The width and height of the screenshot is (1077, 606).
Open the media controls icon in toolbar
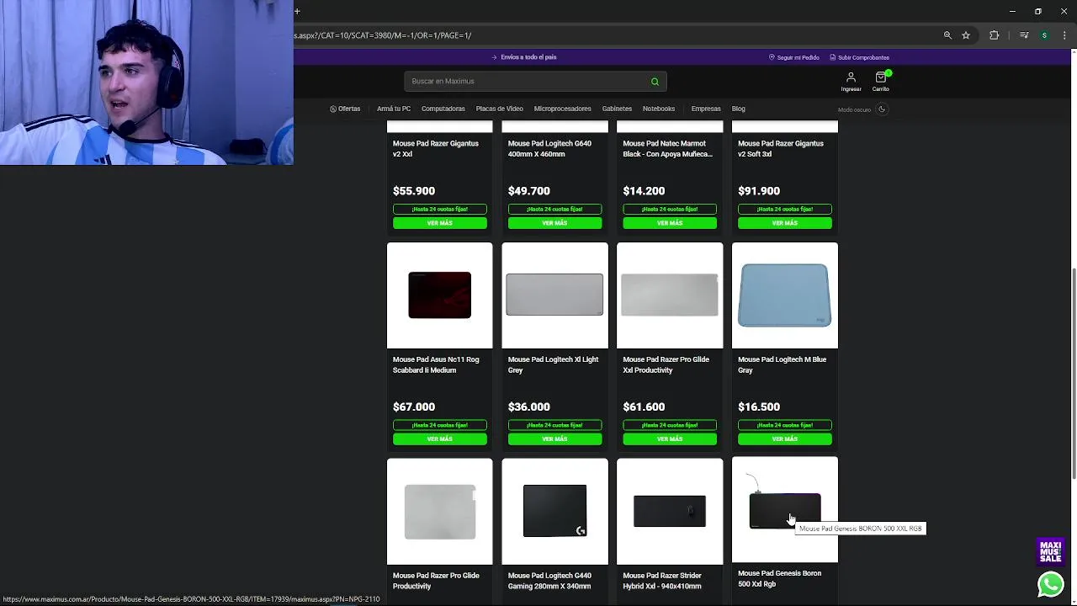click(1024, 35)
